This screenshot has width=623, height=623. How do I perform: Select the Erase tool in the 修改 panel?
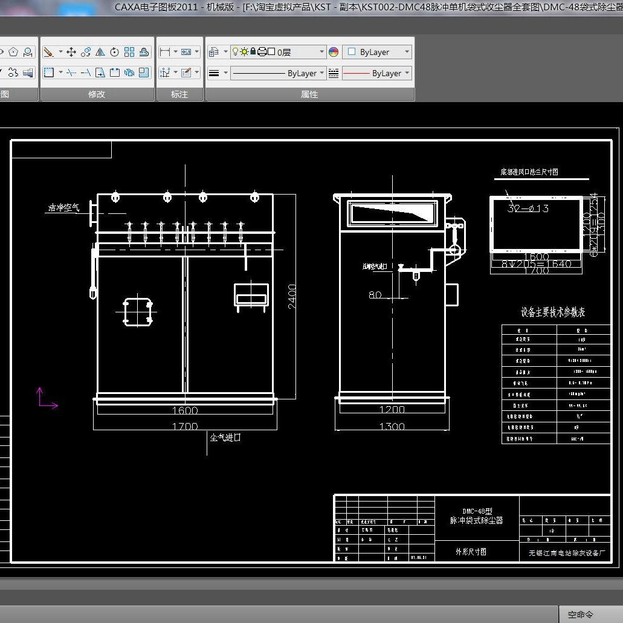(49, 52)
